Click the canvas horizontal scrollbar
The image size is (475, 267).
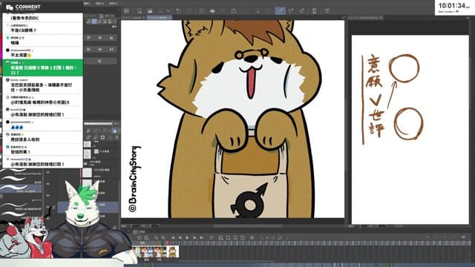click(x=248, y=225)
